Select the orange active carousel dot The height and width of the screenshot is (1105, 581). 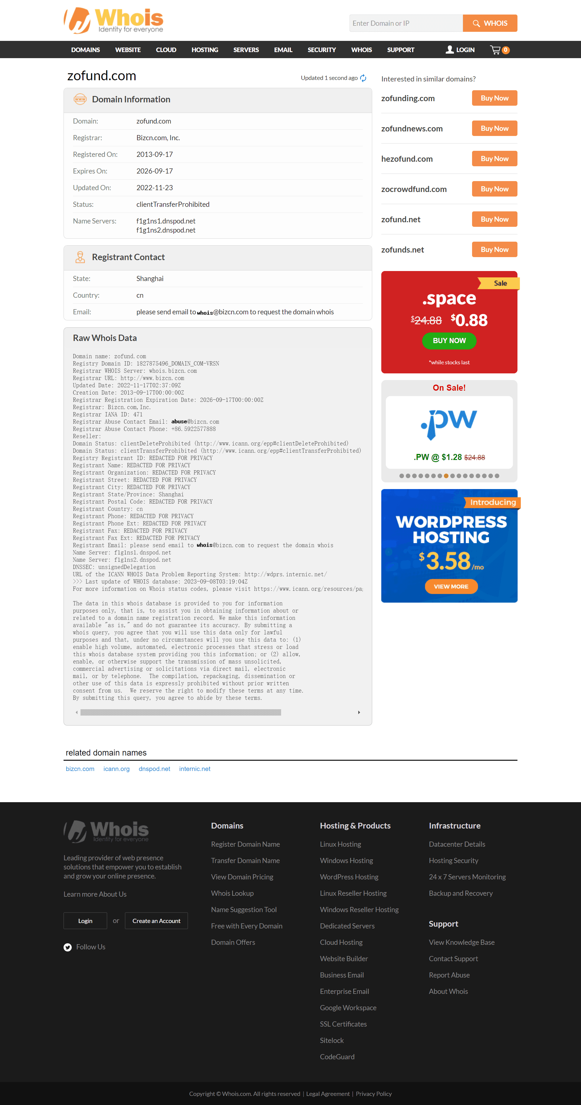click(x=446, y=476)
